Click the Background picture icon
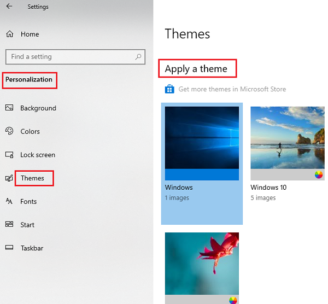328x304 pixels. tap(9, 108)
